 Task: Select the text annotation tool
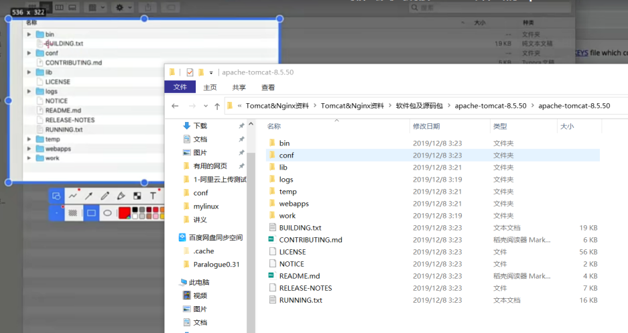(153, 196)
